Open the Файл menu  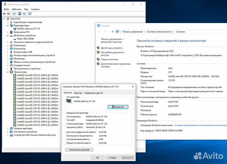6,9
